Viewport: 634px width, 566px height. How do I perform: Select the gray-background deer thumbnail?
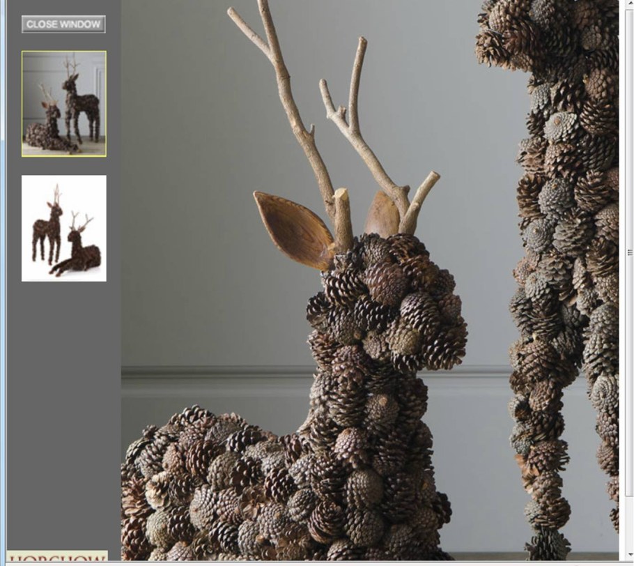coord(63,103)
